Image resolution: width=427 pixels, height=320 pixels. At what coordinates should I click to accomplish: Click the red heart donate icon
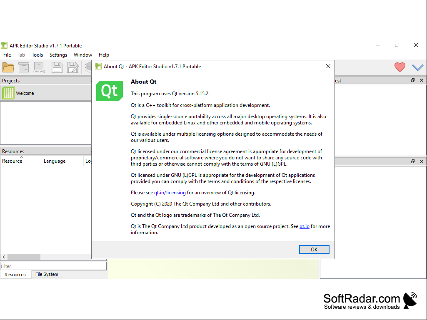pyautogui.click(x=400, y=67)
